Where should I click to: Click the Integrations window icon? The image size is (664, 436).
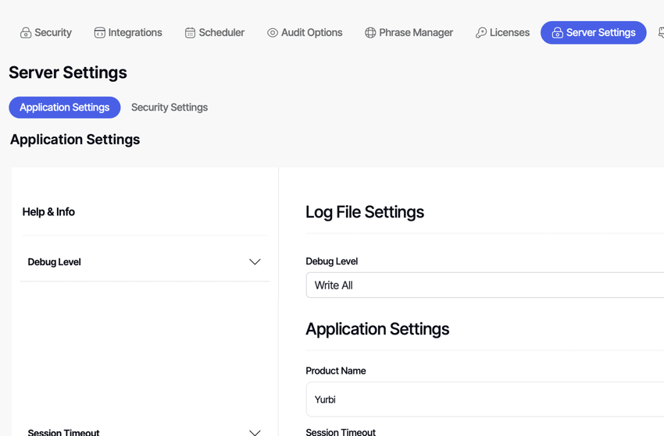[99, 33]
